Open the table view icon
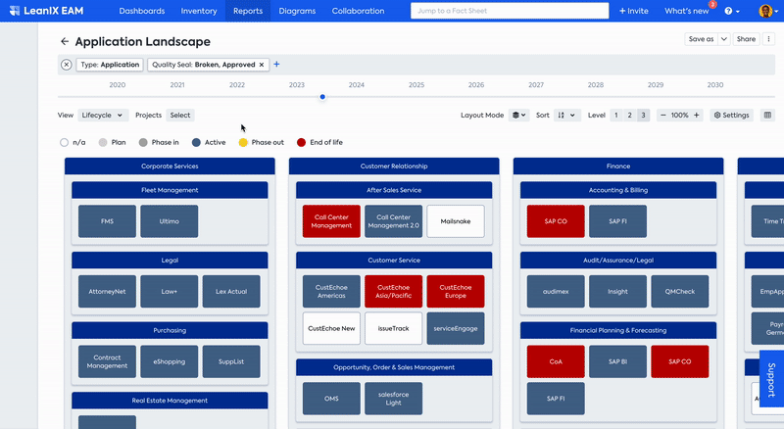Screen dimensions: 784x429 767,115
